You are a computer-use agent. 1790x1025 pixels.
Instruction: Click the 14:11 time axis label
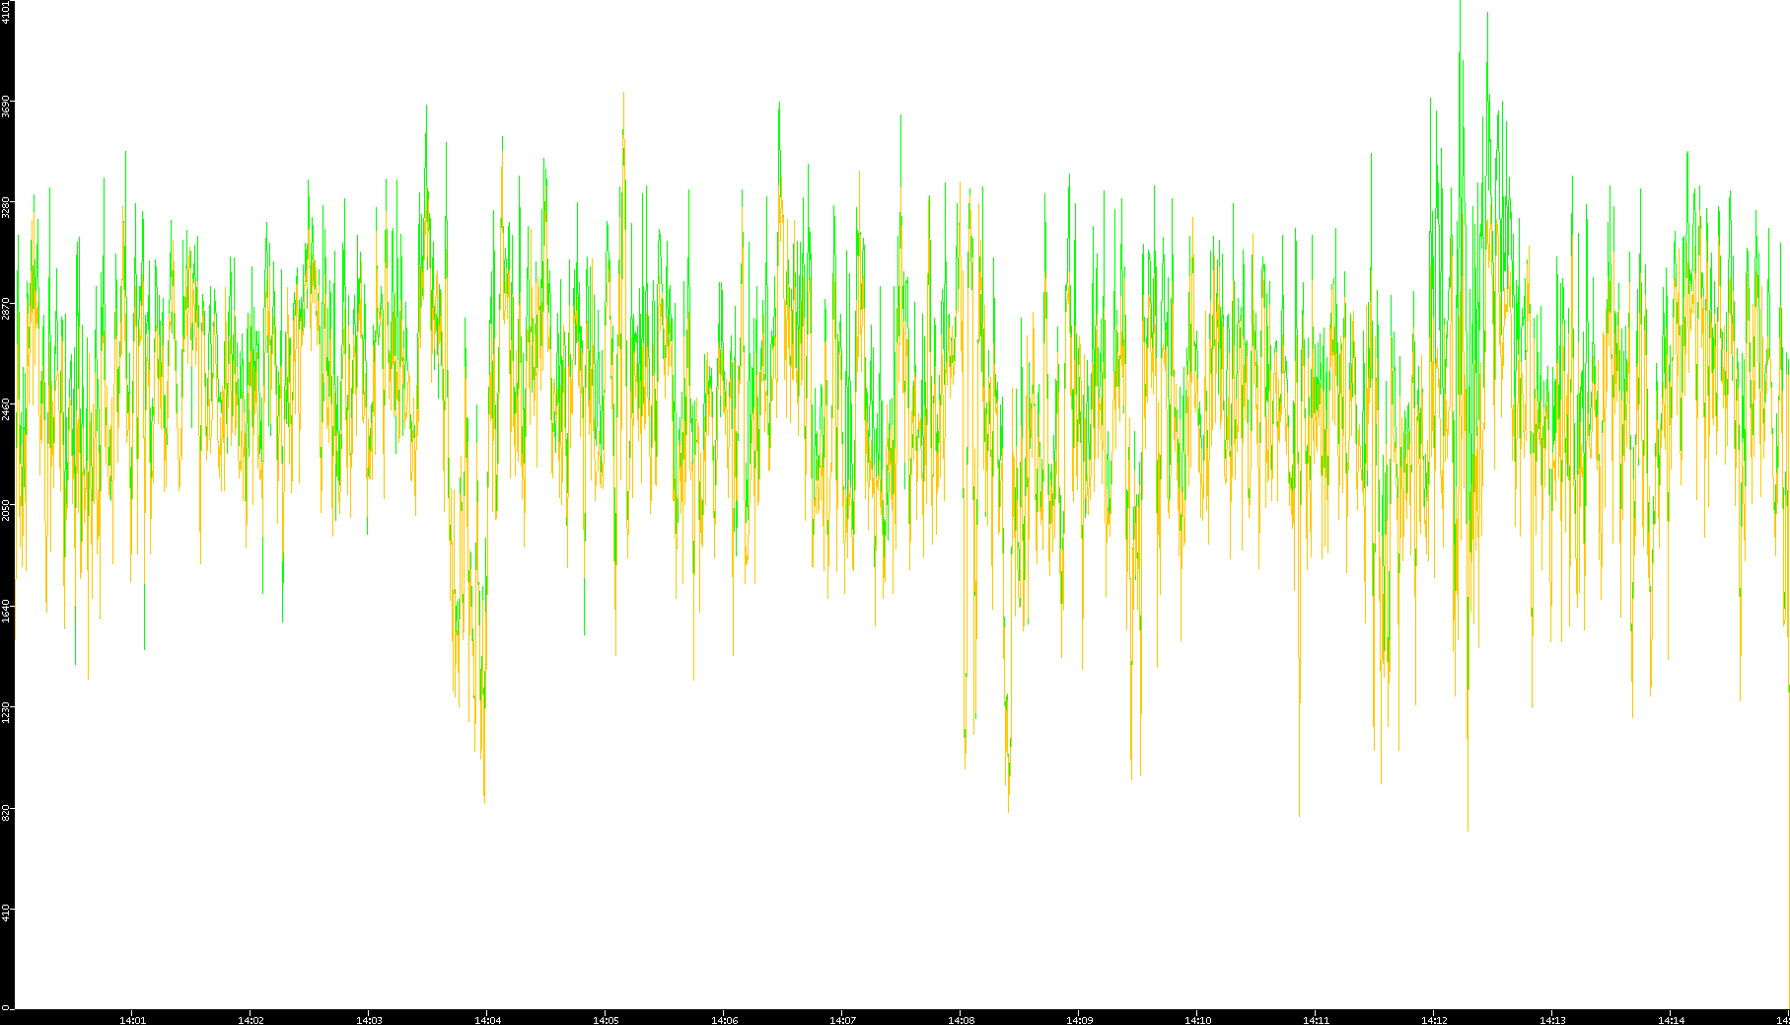(x=1316, y=1020)
